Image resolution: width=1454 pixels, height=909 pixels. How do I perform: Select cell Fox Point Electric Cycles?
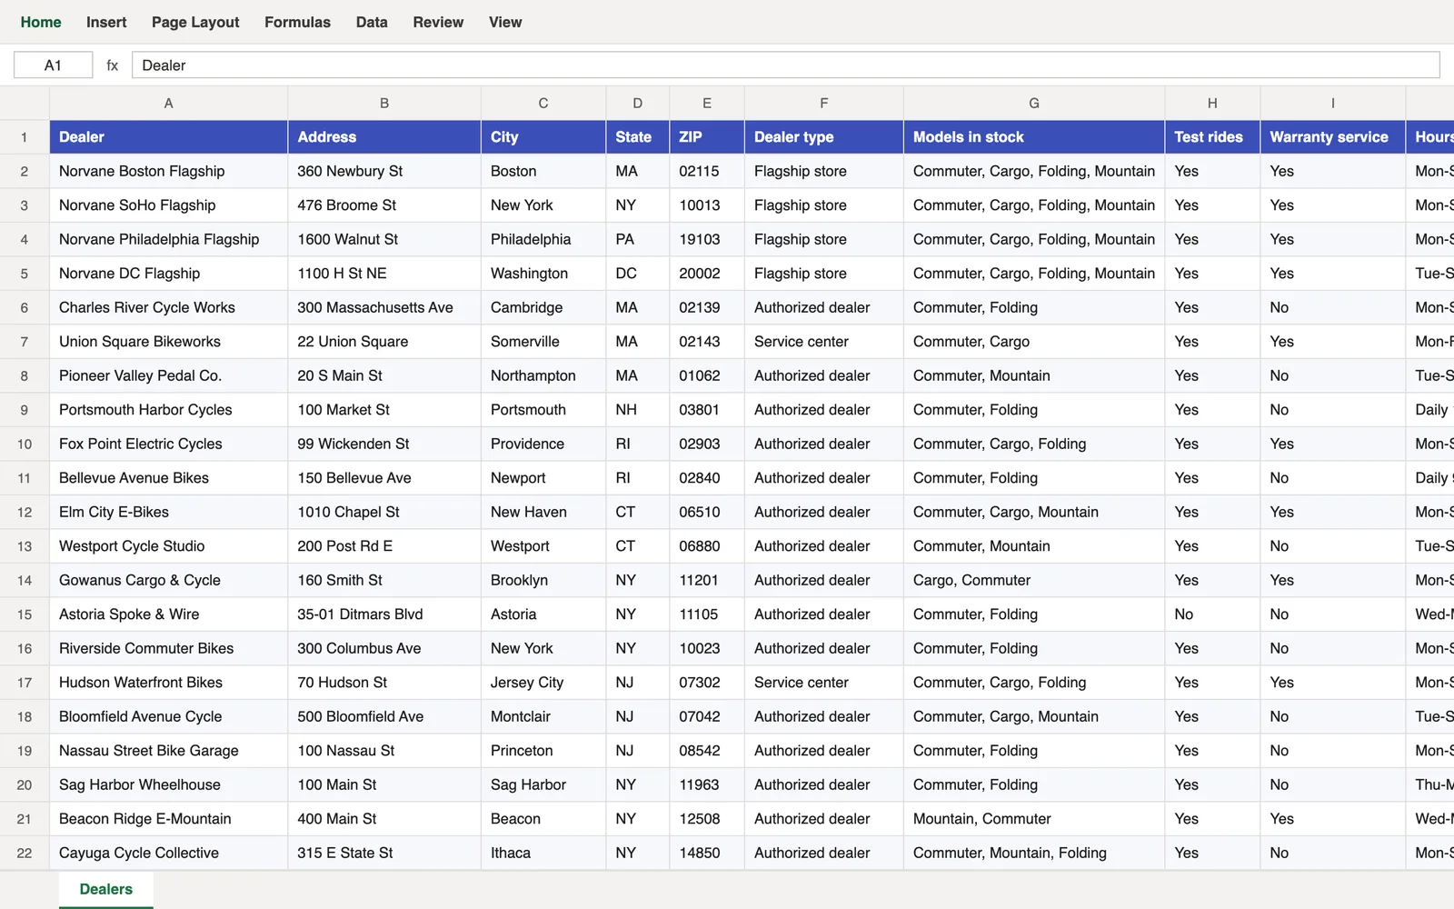coord(168,444)
